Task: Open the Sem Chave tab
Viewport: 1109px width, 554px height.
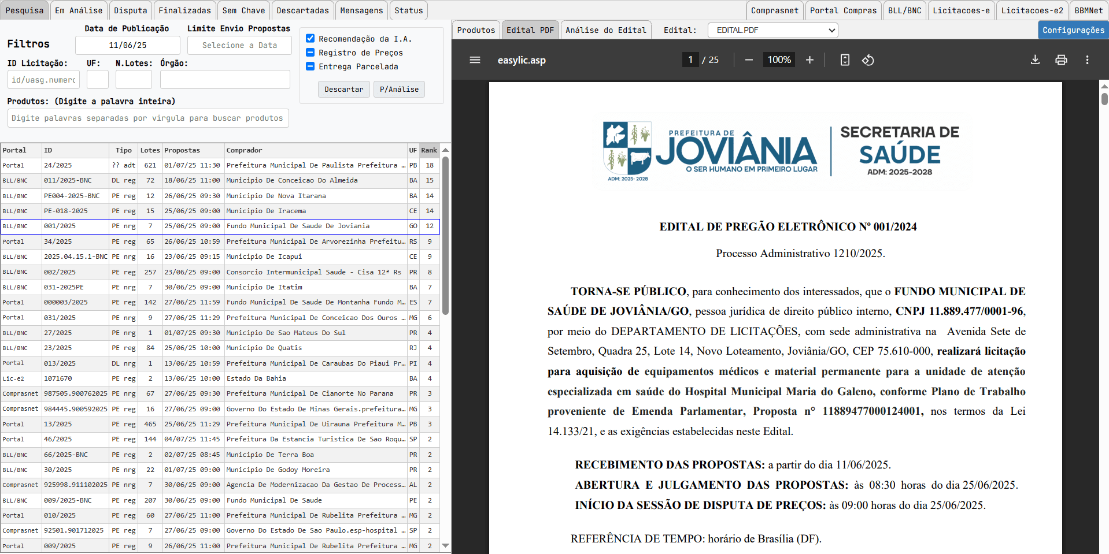Action: (x=244, y=10)
